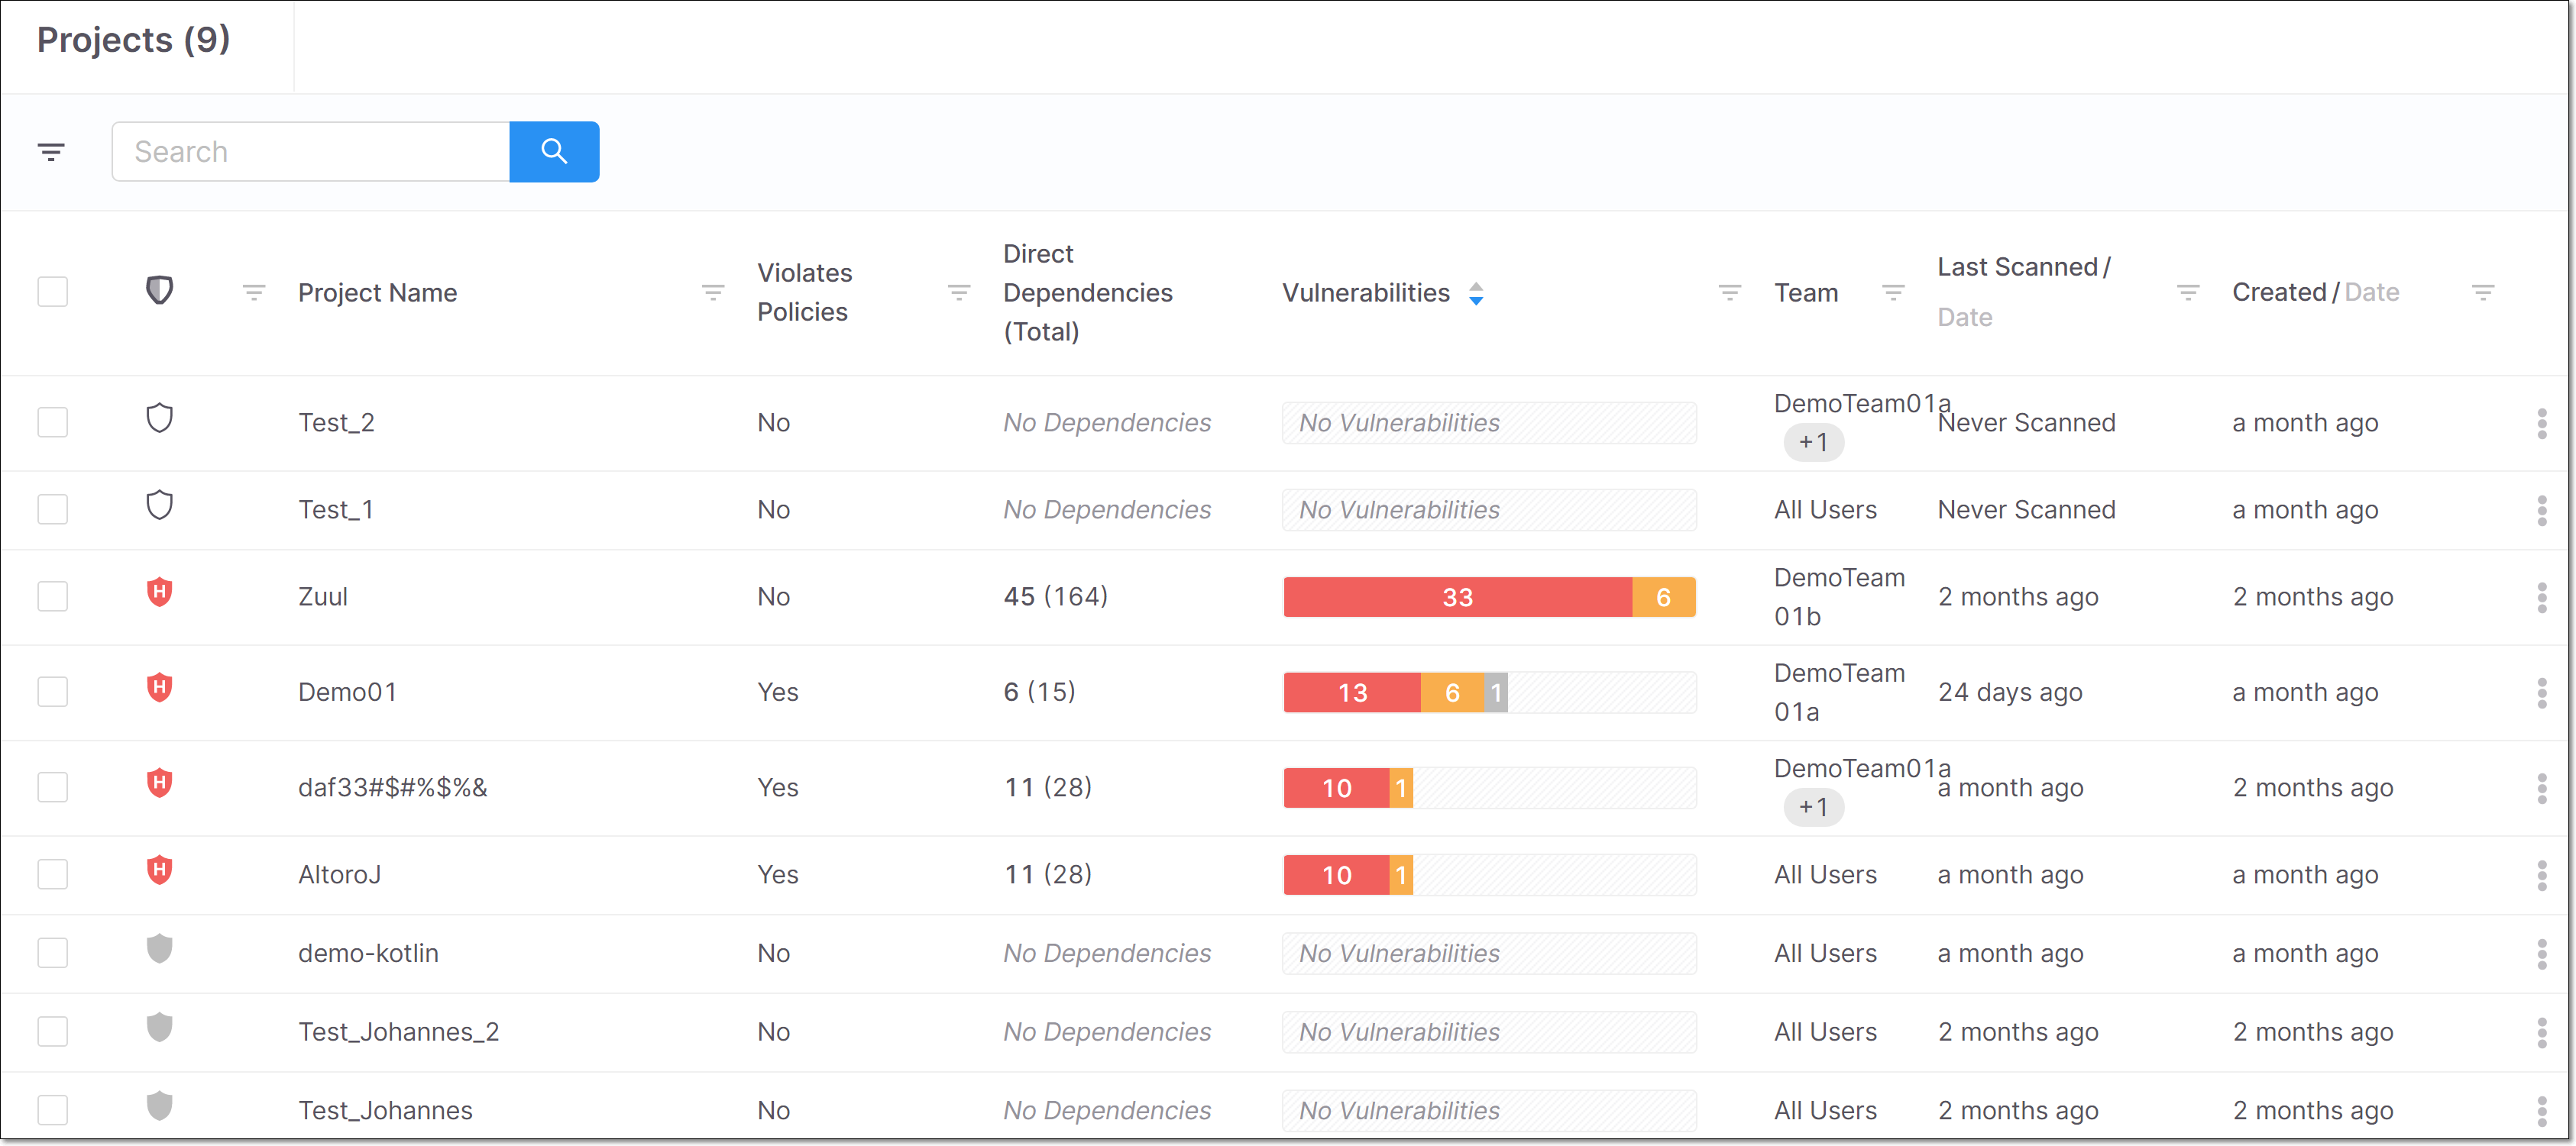Expand +1 teams badge for Test_2
The width and height of the screenshot is (2576, 1146).
pos(1813,443)
